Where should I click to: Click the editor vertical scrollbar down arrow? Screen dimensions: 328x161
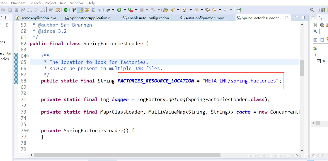tap(302, 150)
